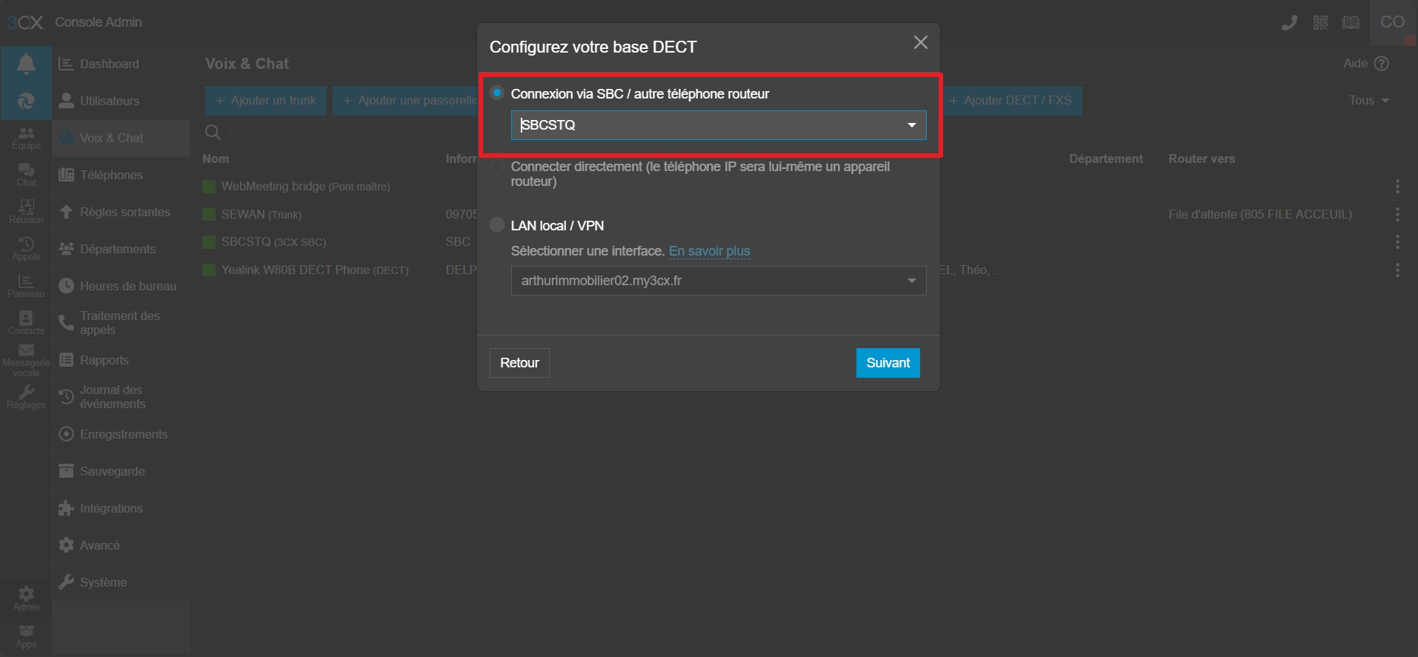Open Réglages in the left icon rail

point(26,397)
